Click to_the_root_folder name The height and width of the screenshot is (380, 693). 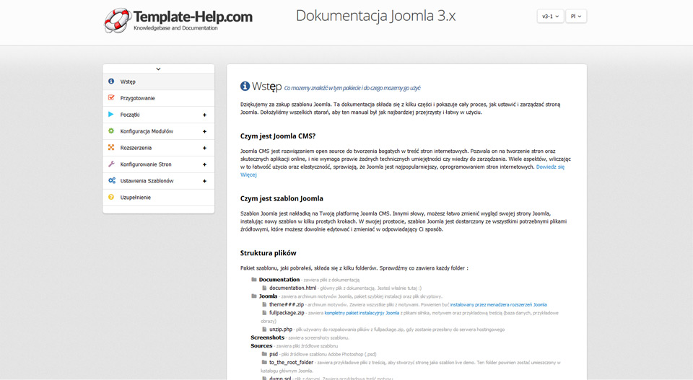pyautogui.click(x=291, y=363)
